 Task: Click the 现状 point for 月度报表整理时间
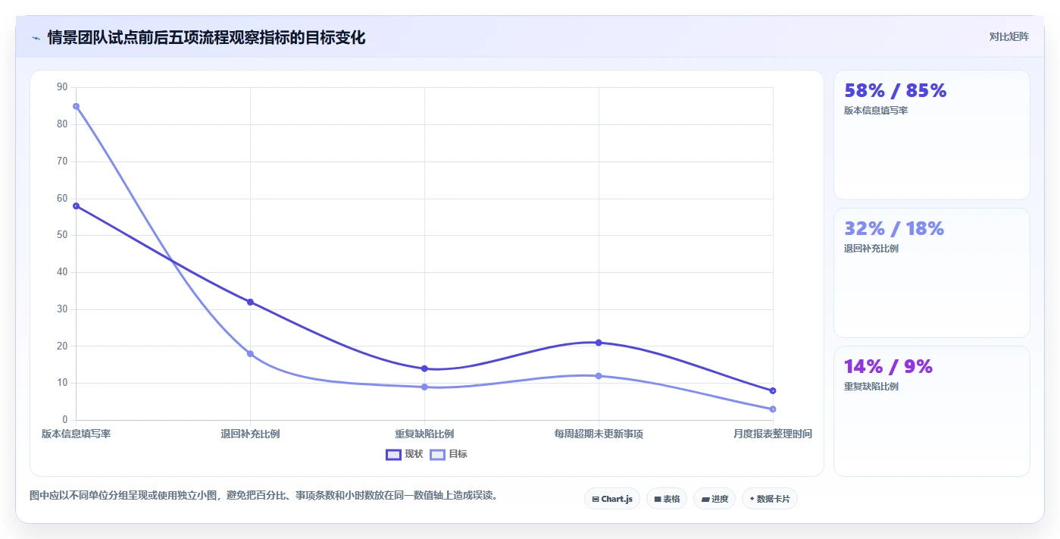point(773,390)
